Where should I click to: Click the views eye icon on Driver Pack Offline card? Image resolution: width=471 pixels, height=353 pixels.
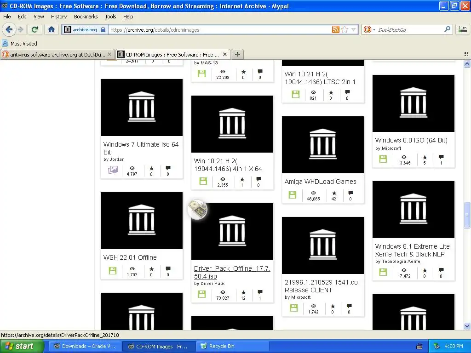tap(223, 292)
